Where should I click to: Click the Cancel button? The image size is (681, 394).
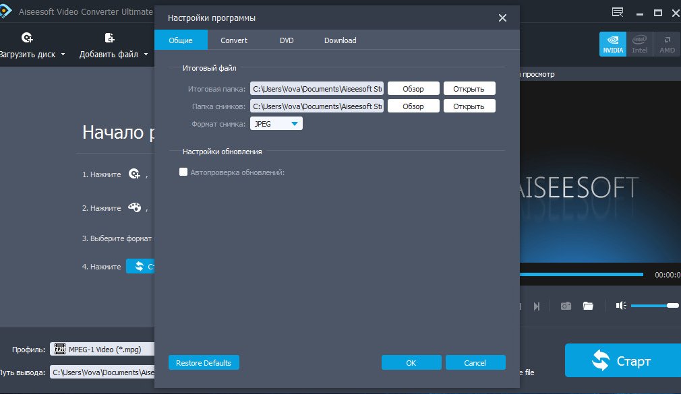[475, 363]
